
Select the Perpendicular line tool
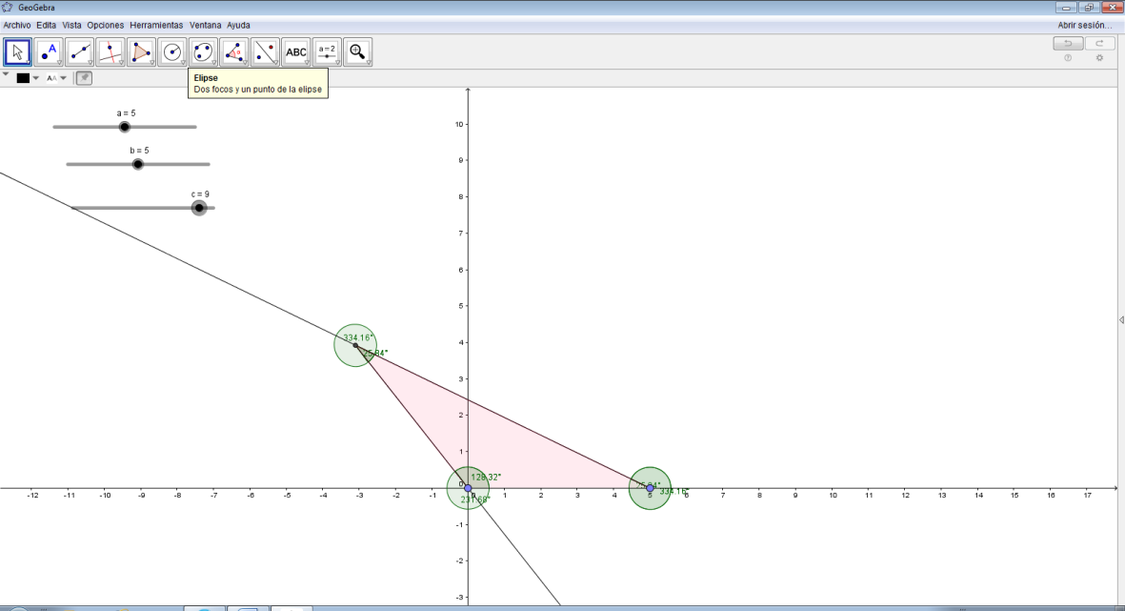pos(110,52)
